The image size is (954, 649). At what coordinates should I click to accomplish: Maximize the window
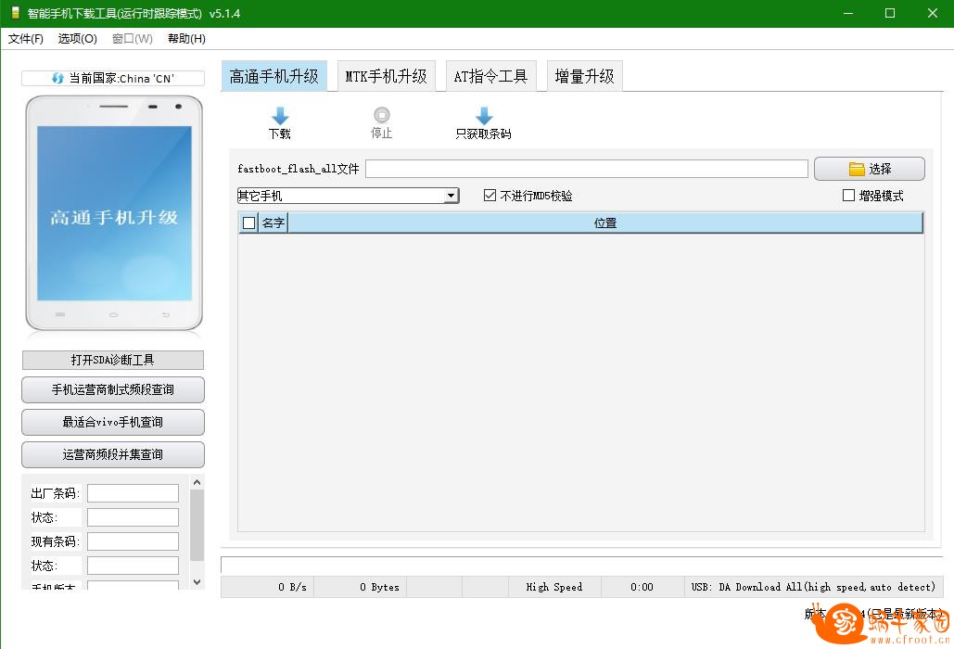click(889, 13)
